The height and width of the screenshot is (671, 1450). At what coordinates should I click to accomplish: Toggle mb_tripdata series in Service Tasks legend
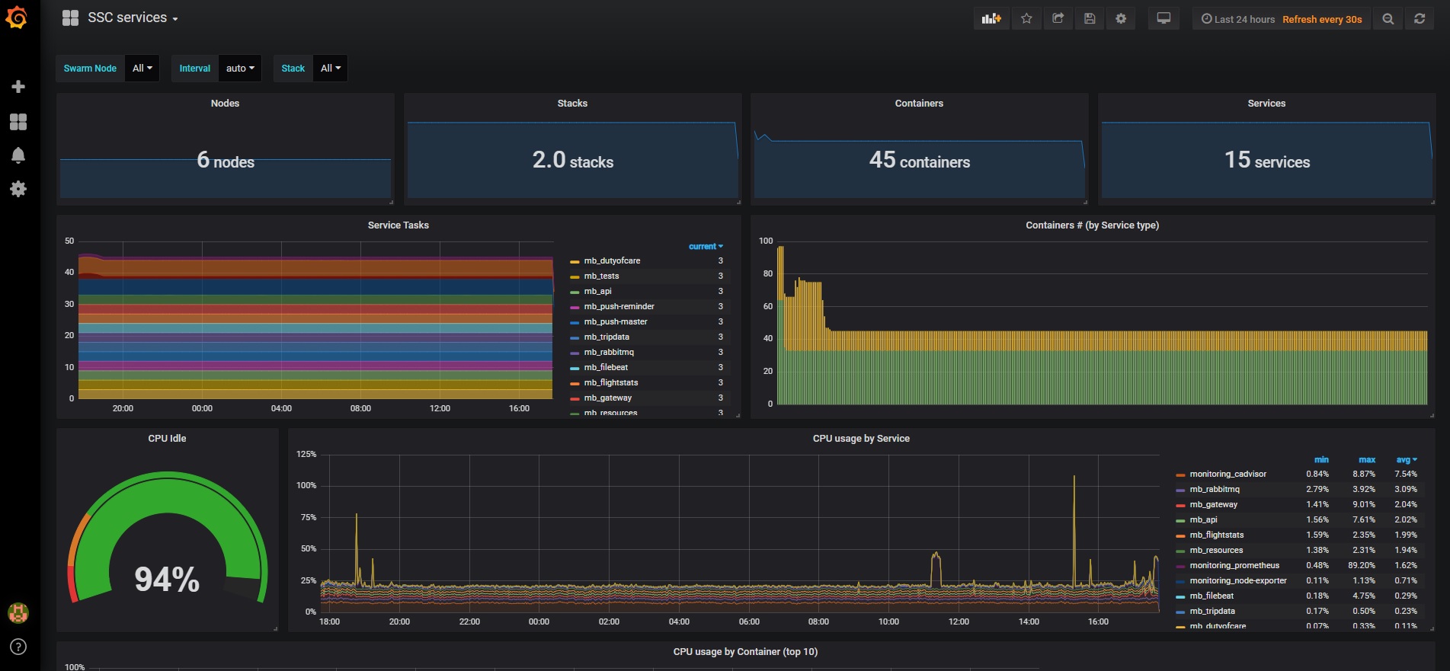pos(607,337)
